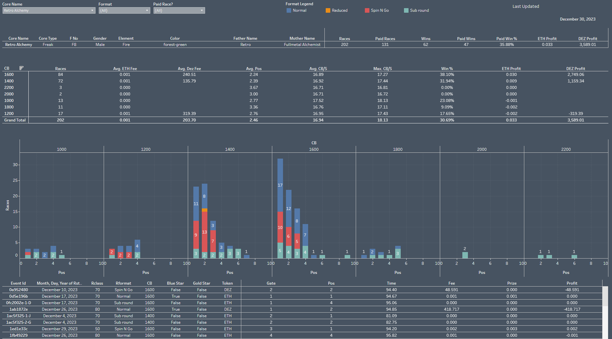Toggle highlight on the 1800 CB row
Image resolution: width=612 pixels, height=339 pixels.
coord(8,107)
